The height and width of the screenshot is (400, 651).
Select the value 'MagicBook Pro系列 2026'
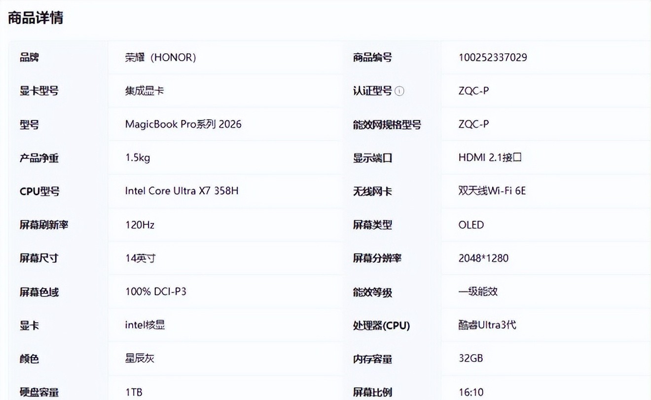tap(183, 124)
